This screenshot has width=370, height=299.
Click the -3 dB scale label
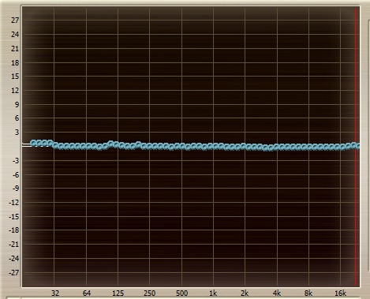[x=16, y=160]
